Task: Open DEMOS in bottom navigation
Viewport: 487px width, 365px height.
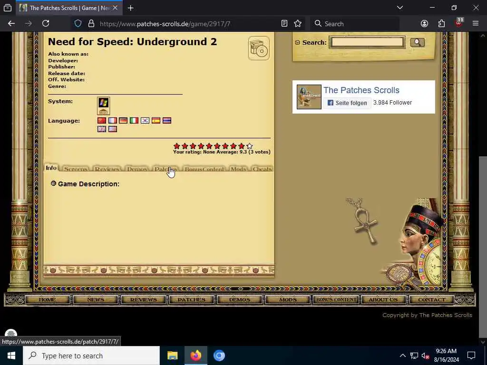Action: click(x=240, y=299)
